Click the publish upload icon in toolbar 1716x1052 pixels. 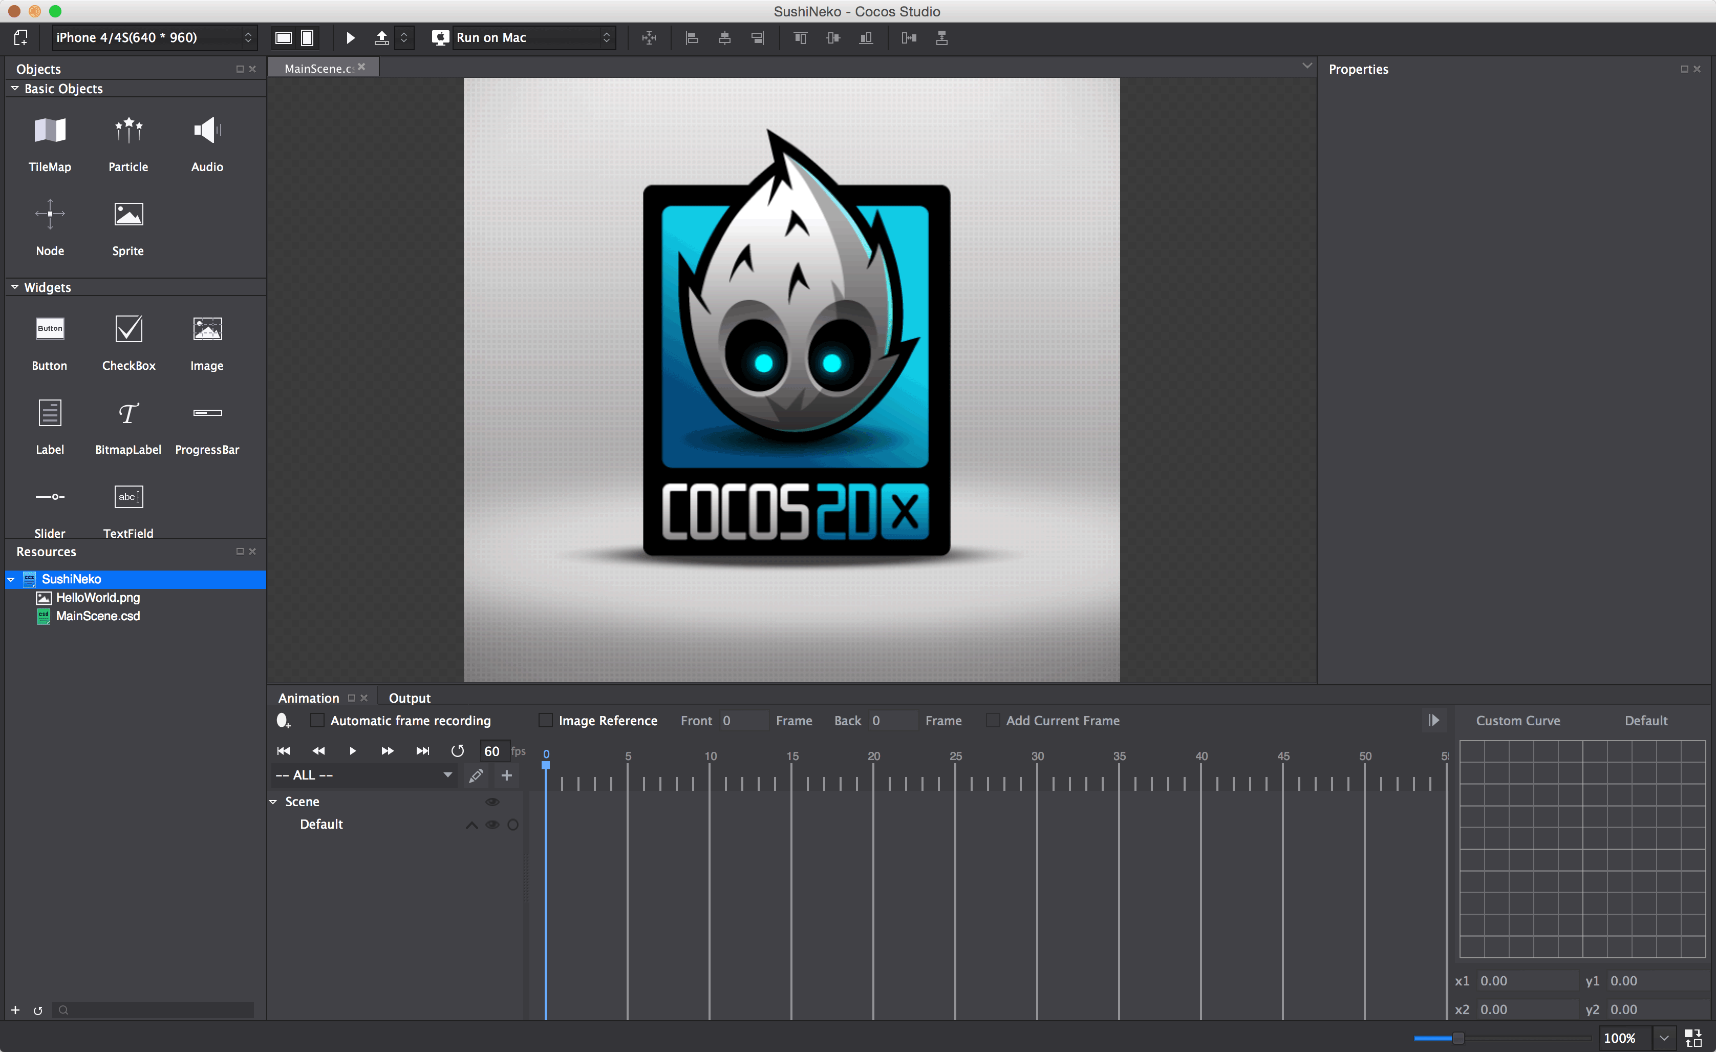(381, 37)
